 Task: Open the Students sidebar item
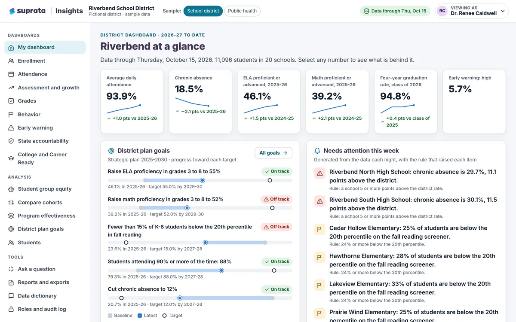[45, 243]
